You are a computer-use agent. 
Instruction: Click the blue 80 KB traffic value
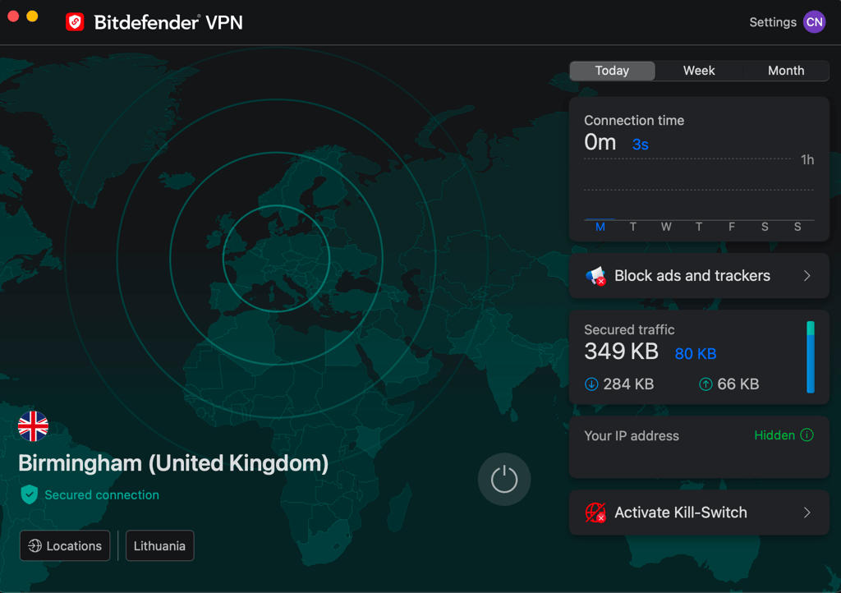point(695,354)
